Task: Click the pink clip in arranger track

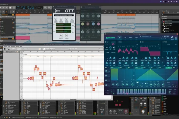Action: [23, 38]
